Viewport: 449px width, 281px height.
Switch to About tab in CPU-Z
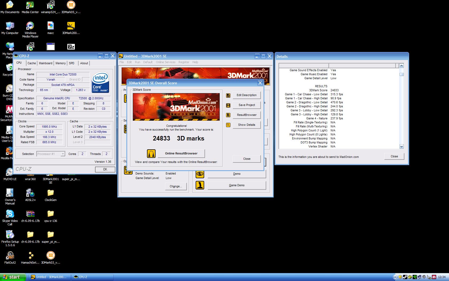(84, 63)
